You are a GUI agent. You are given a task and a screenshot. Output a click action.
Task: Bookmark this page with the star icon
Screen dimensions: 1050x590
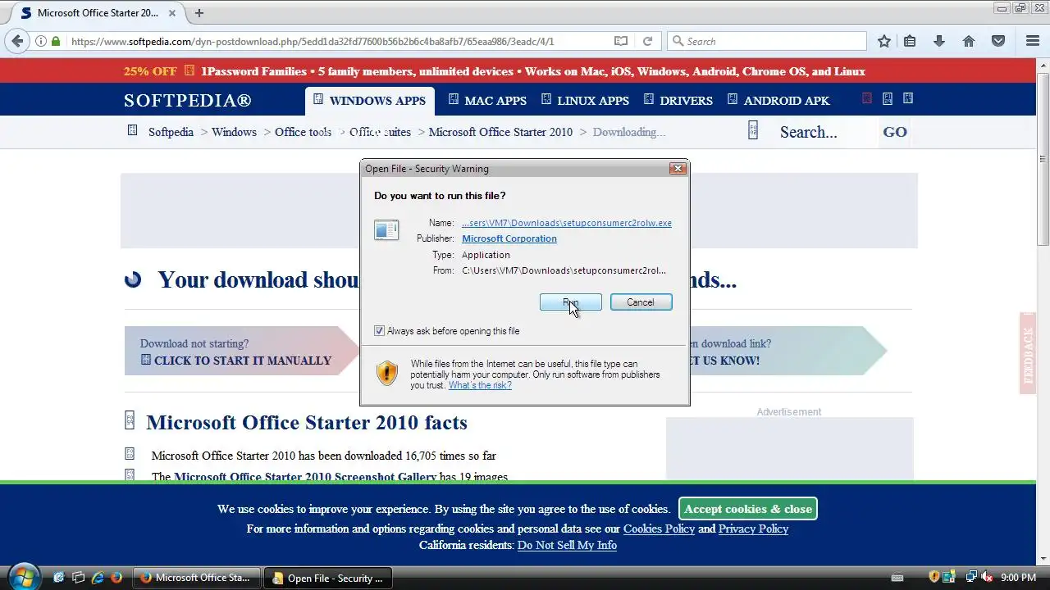click(883, 41)
